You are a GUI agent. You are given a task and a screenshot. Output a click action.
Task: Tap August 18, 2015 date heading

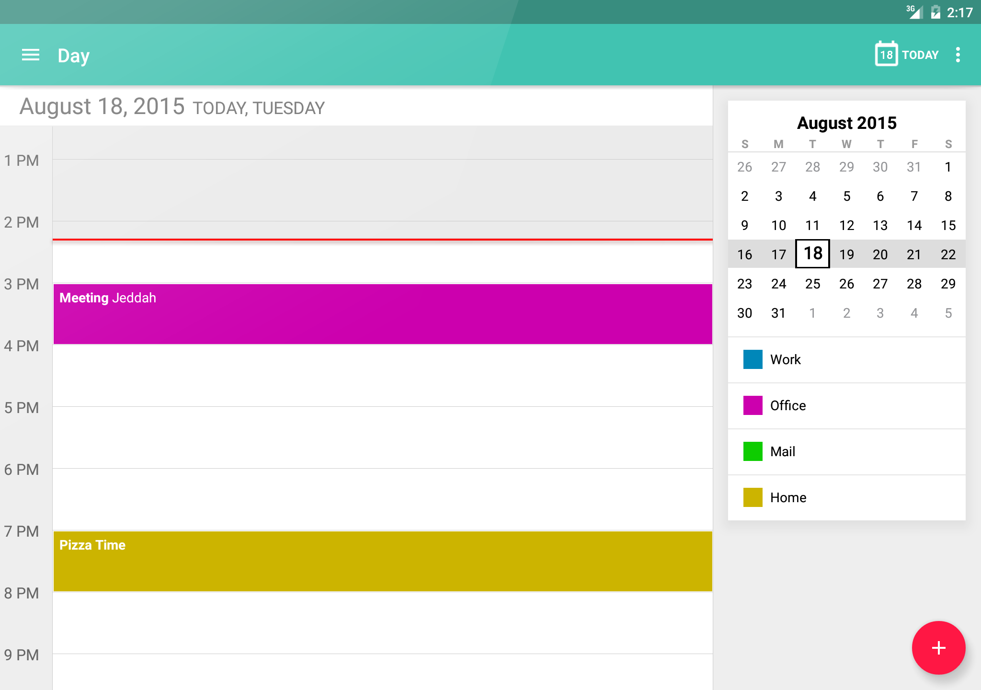click(x=102, y=106)
